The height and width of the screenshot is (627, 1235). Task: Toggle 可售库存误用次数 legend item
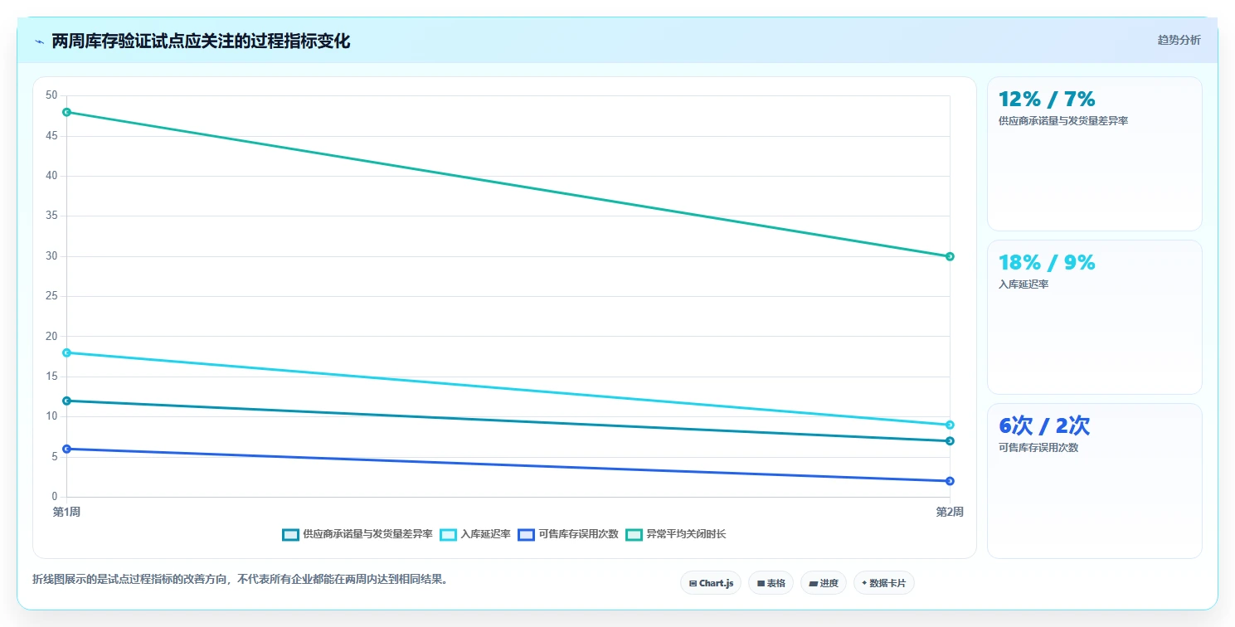(568, 534)
